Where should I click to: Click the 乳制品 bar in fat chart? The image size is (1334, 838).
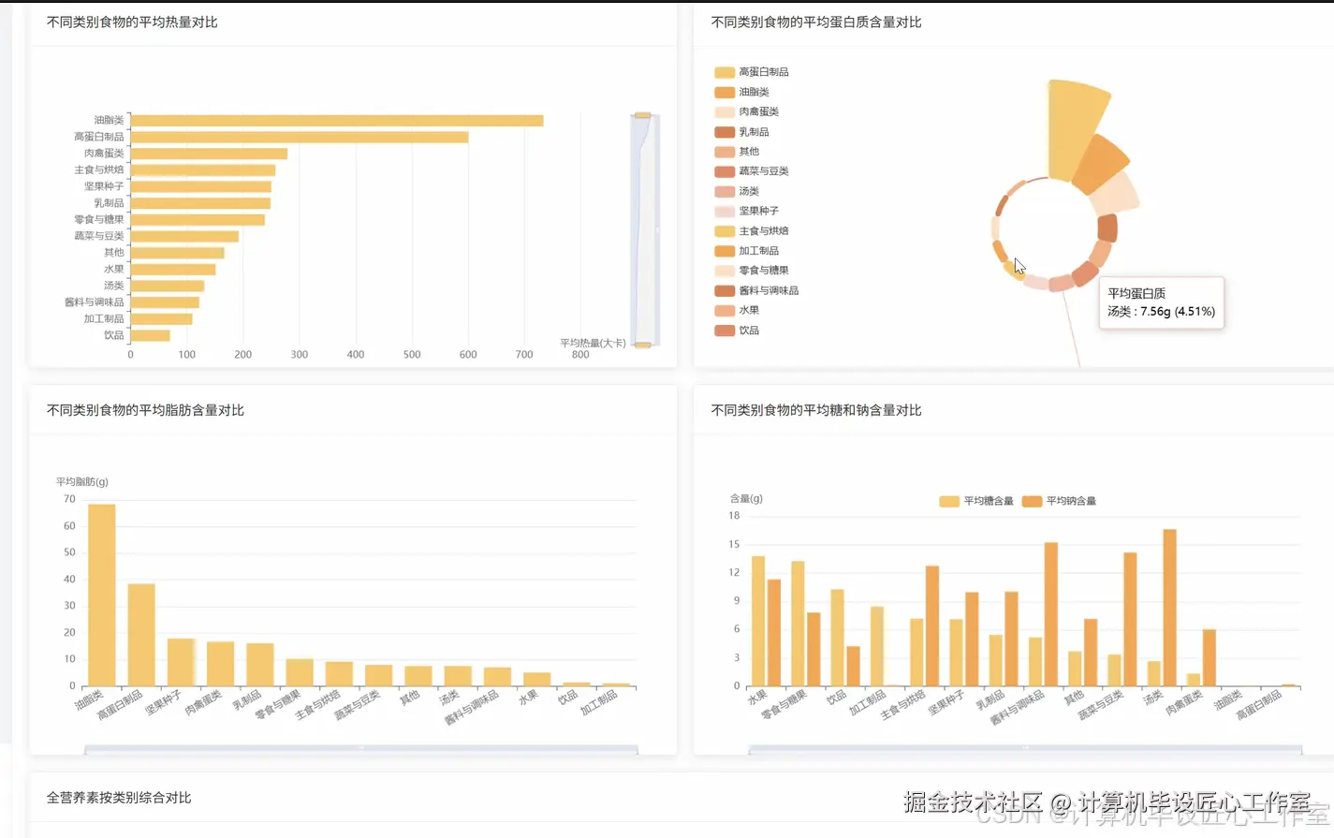point(260,665)
